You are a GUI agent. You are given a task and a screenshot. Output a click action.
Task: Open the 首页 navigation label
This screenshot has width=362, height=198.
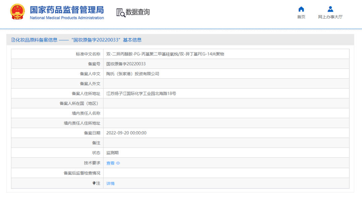(301, 17)
